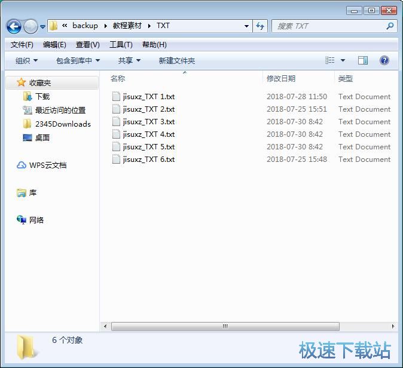Close the Explorer window

[x=389, y=11]
